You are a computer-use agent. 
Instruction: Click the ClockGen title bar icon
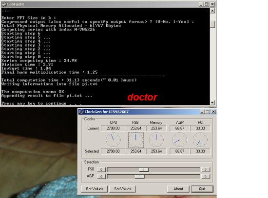tap(81, 112)
